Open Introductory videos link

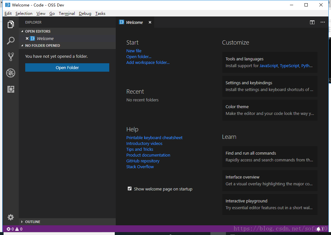[x=144, y=144]
